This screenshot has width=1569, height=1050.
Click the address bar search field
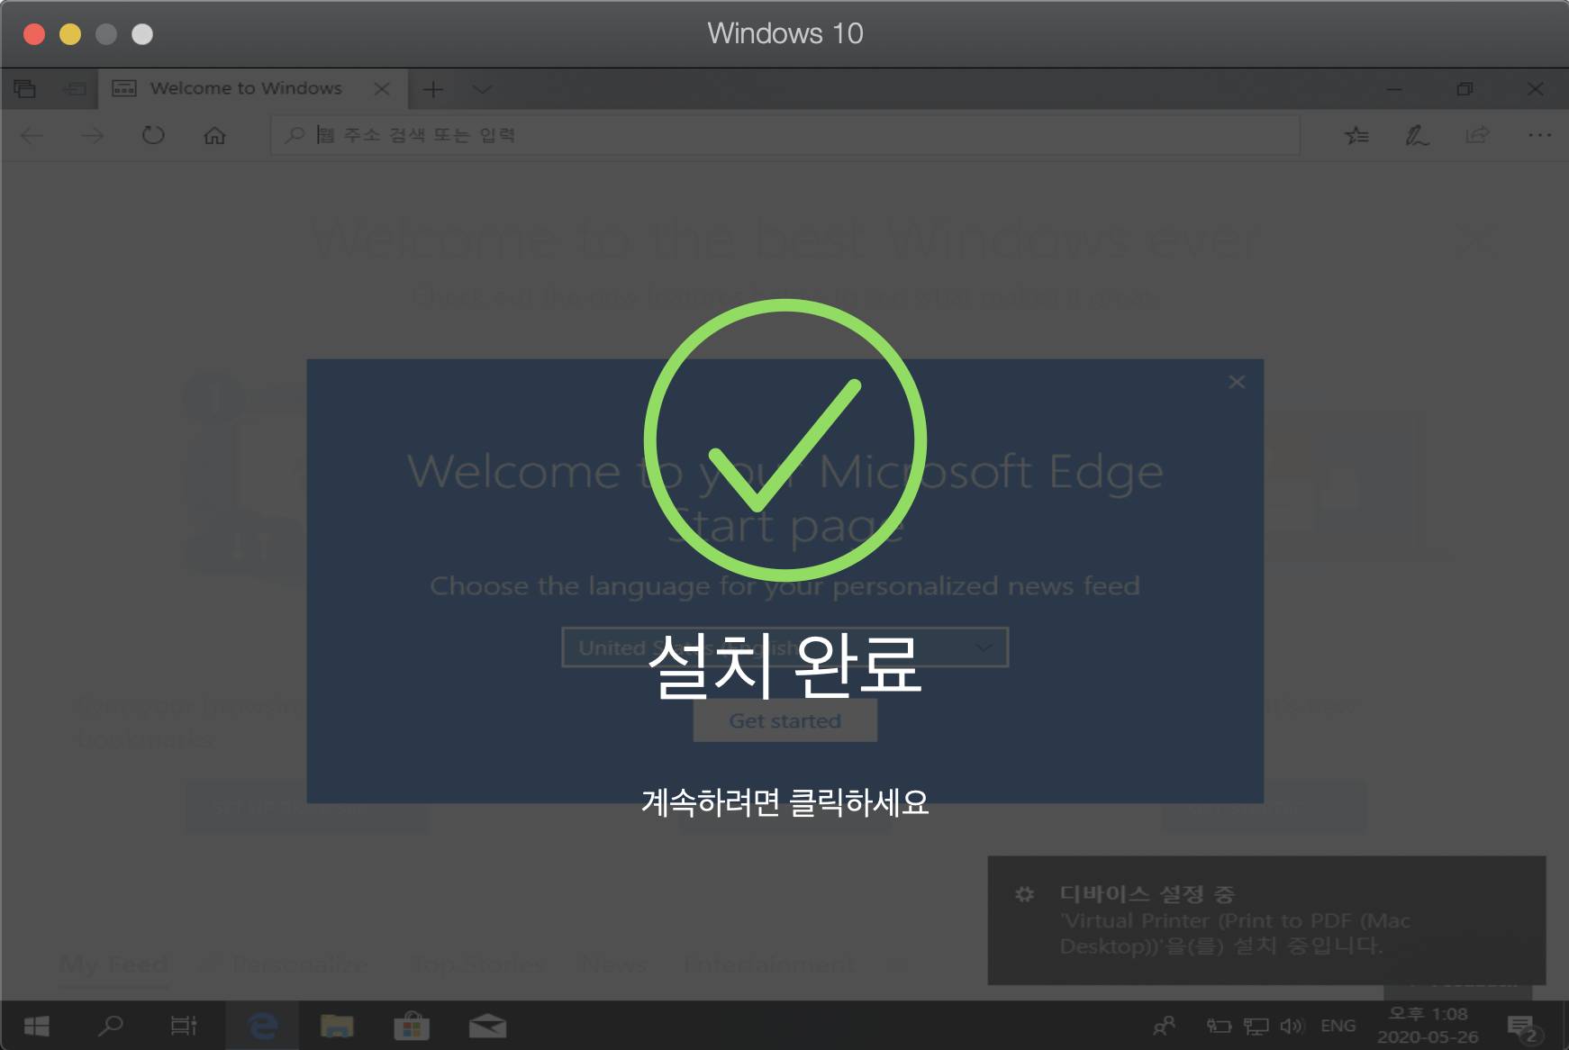click(784, 135)
